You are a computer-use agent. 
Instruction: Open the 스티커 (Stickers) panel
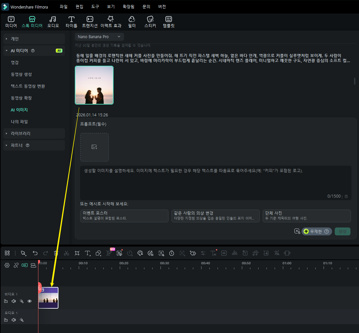pyautogui.click(x=150, y=22)
